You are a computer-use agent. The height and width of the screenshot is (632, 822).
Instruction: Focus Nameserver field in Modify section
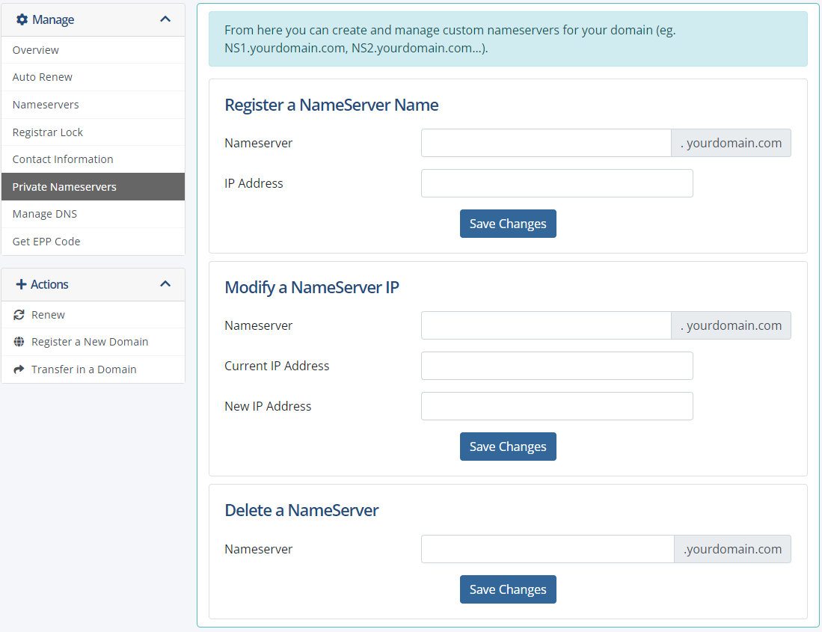point(546,325)
